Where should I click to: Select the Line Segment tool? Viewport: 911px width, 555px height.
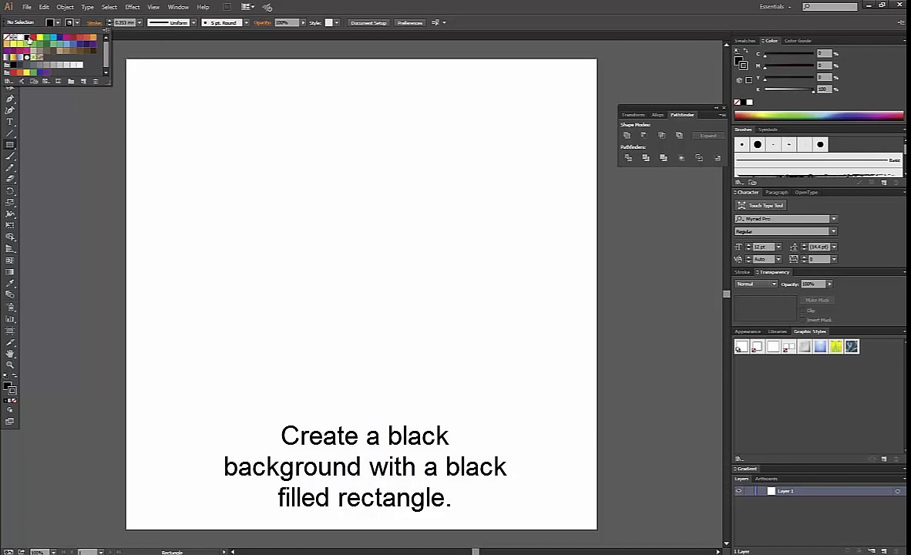coord(10,133)
